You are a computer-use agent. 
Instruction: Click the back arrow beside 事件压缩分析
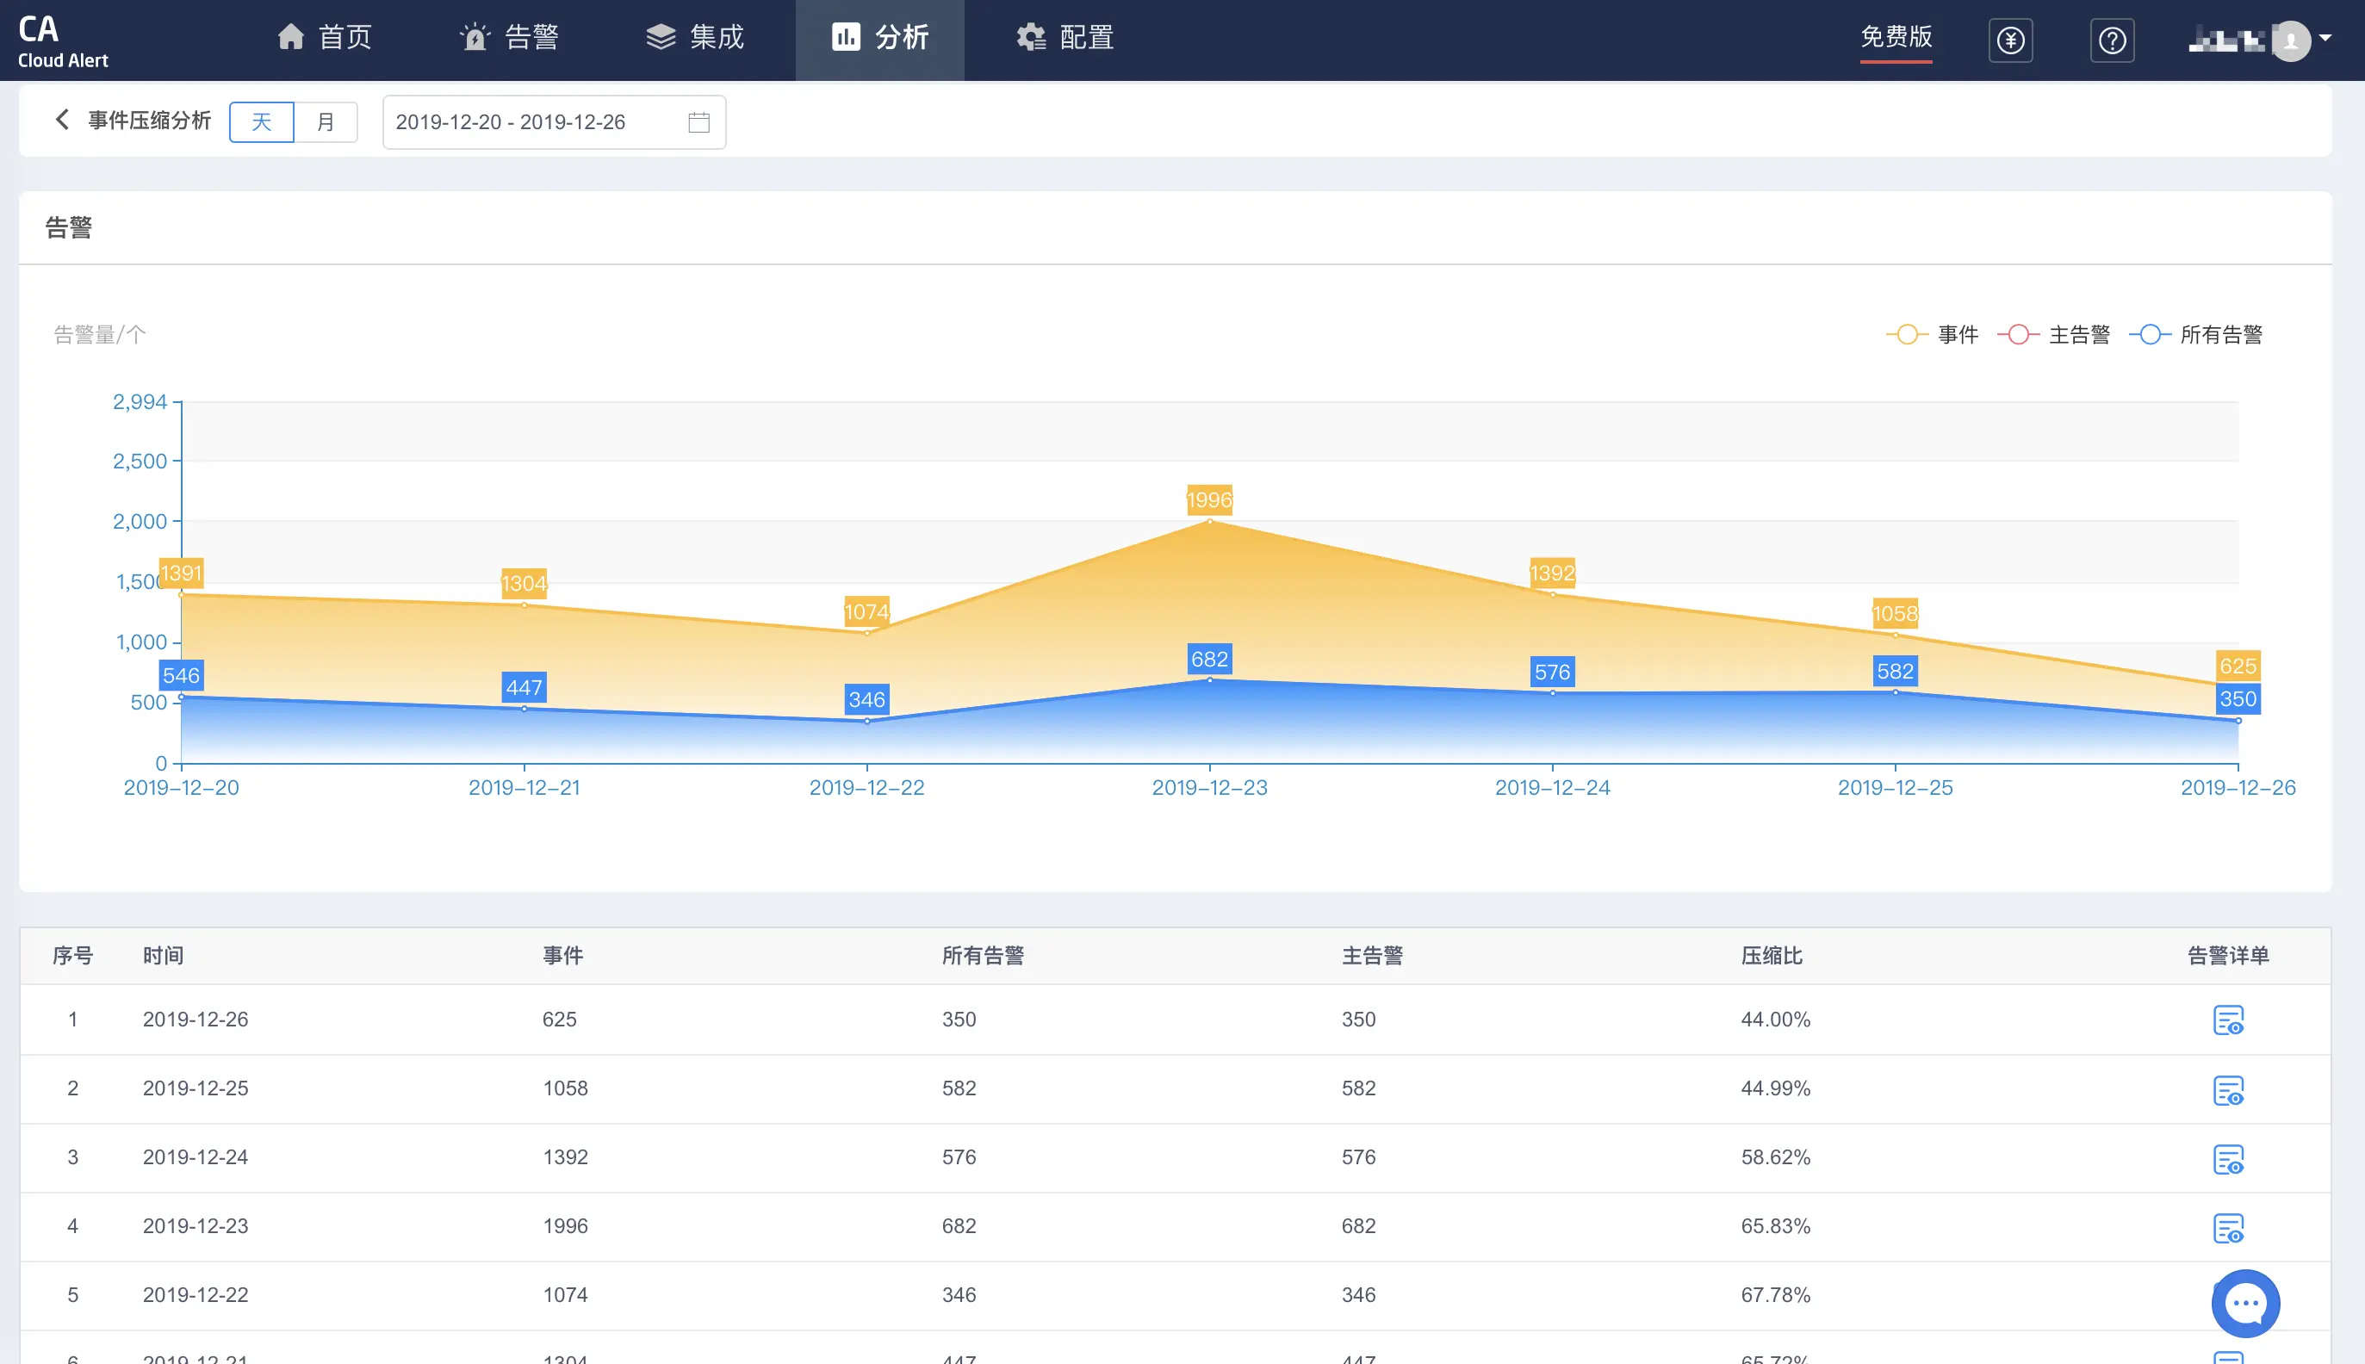(62, 120)
